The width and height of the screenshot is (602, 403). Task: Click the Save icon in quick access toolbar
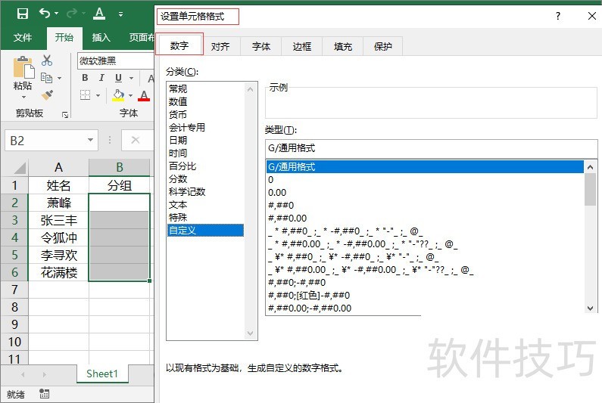coord(22,14)
